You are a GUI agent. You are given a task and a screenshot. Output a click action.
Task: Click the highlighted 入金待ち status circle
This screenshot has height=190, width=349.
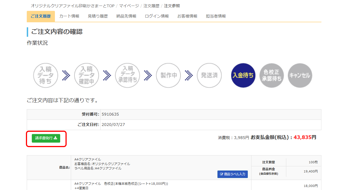243,75
